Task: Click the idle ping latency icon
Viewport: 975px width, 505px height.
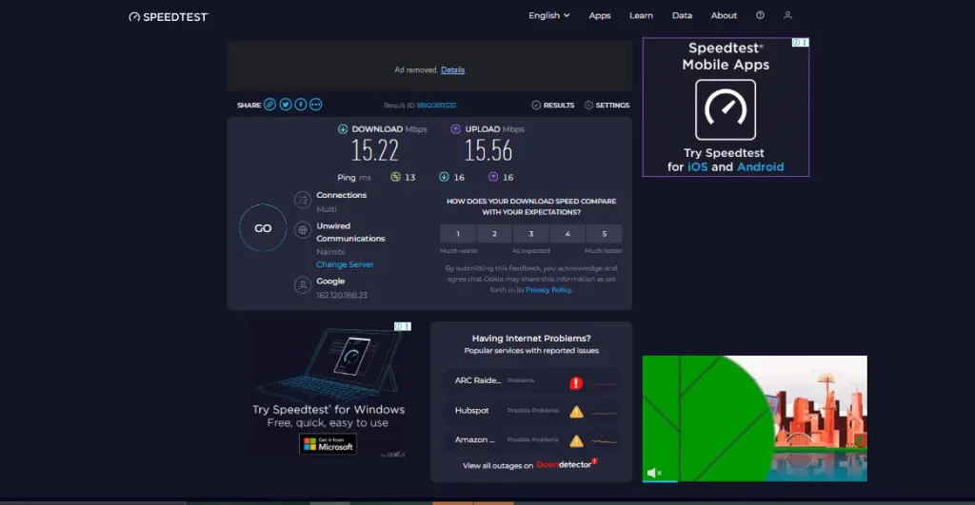Action: [395, 177]
